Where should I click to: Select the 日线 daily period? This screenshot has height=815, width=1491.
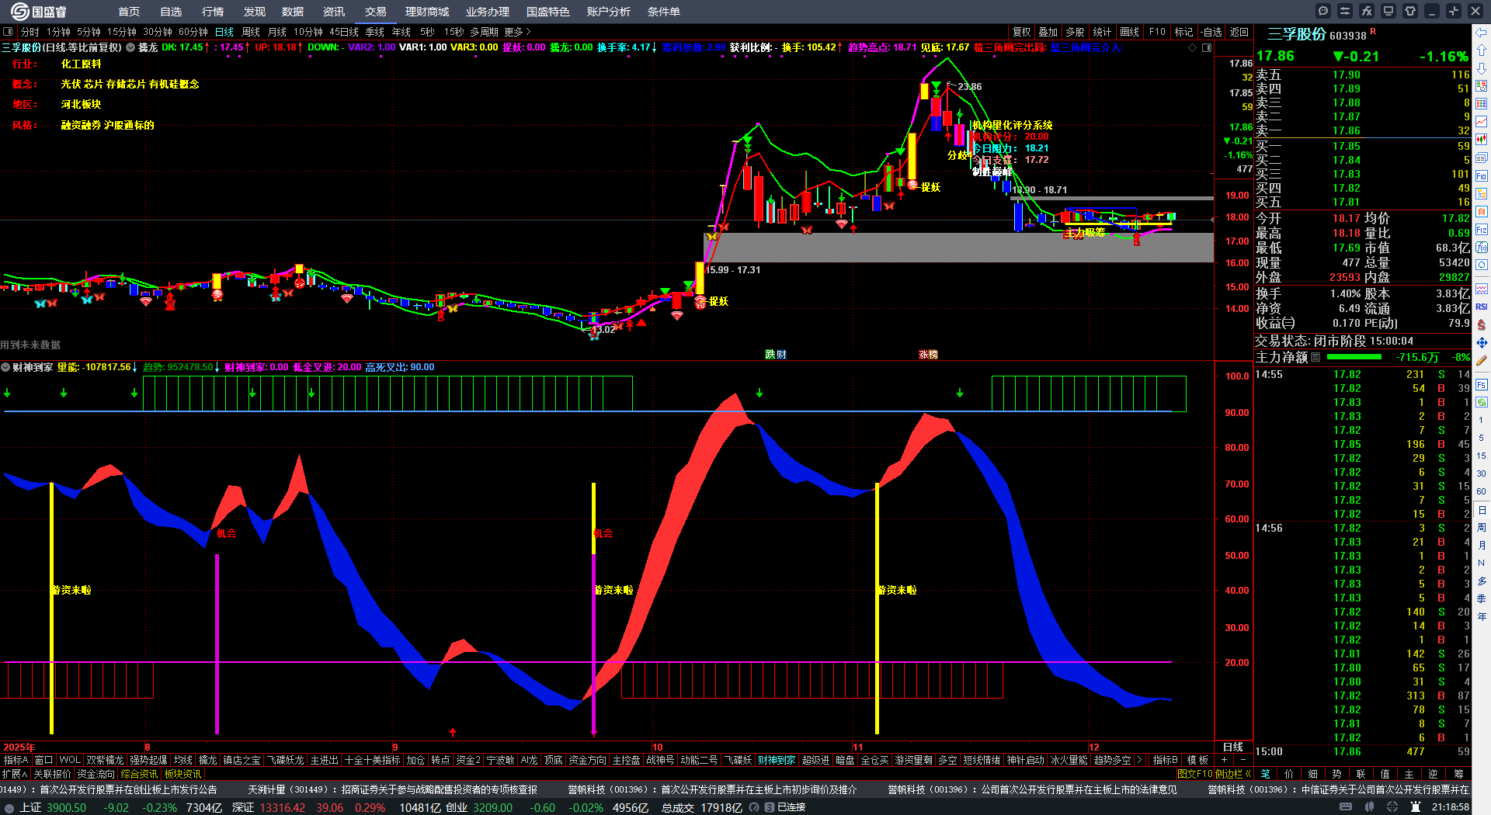tap(224, 32)
